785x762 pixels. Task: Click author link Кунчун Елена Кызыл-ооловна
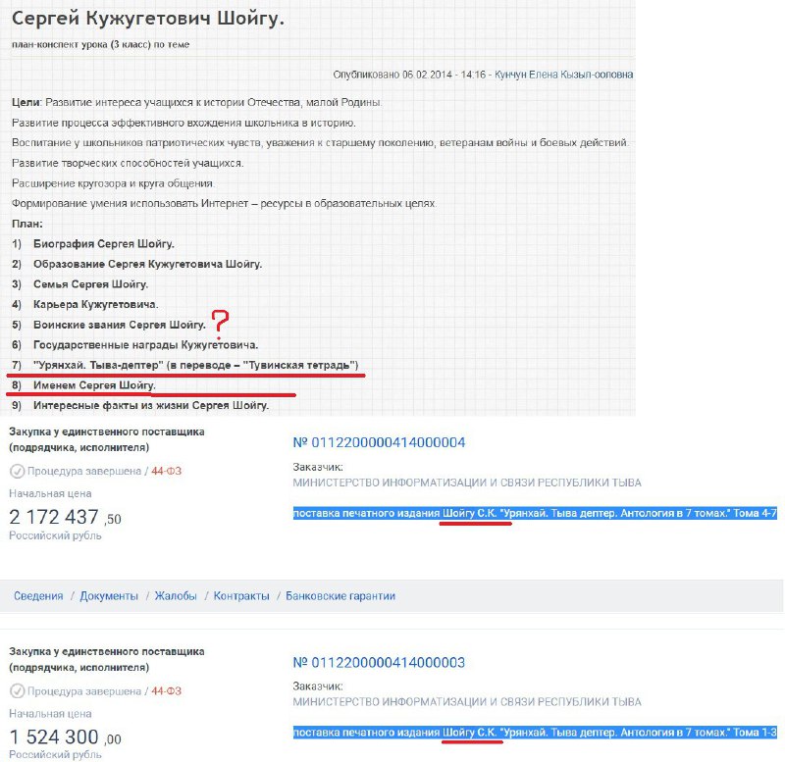pyautogui.click(x=563, y=75)
